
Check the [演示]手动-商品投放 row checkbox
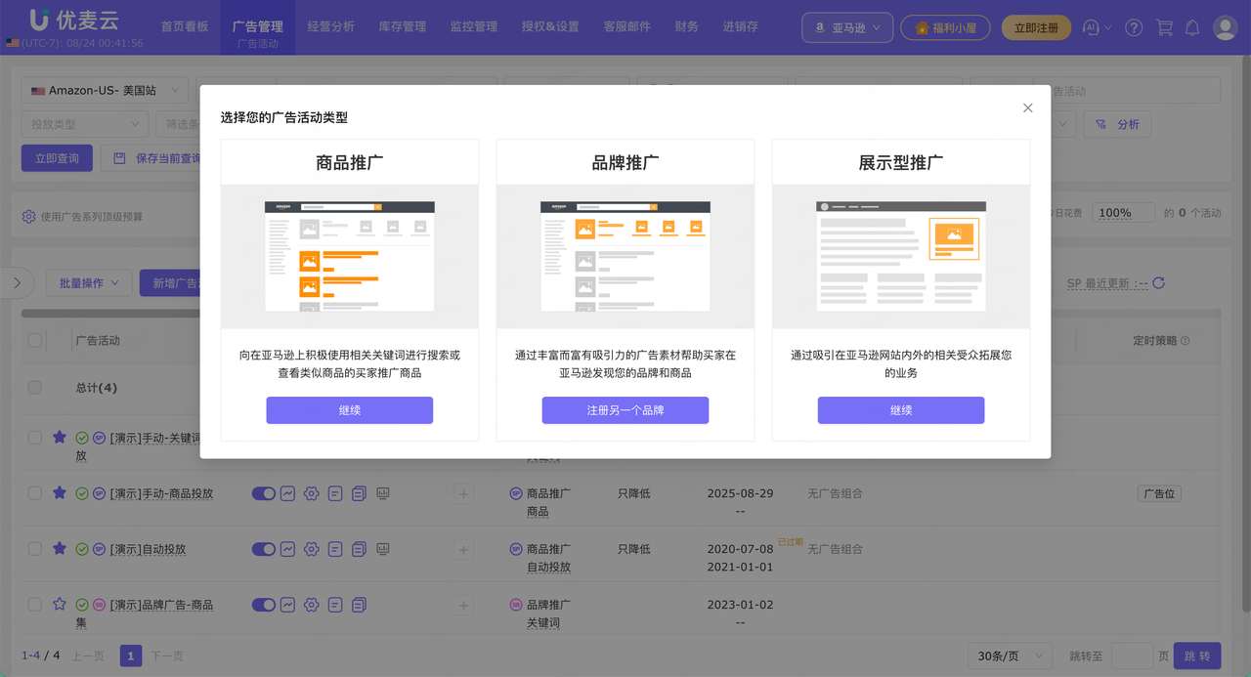[35, 493]
